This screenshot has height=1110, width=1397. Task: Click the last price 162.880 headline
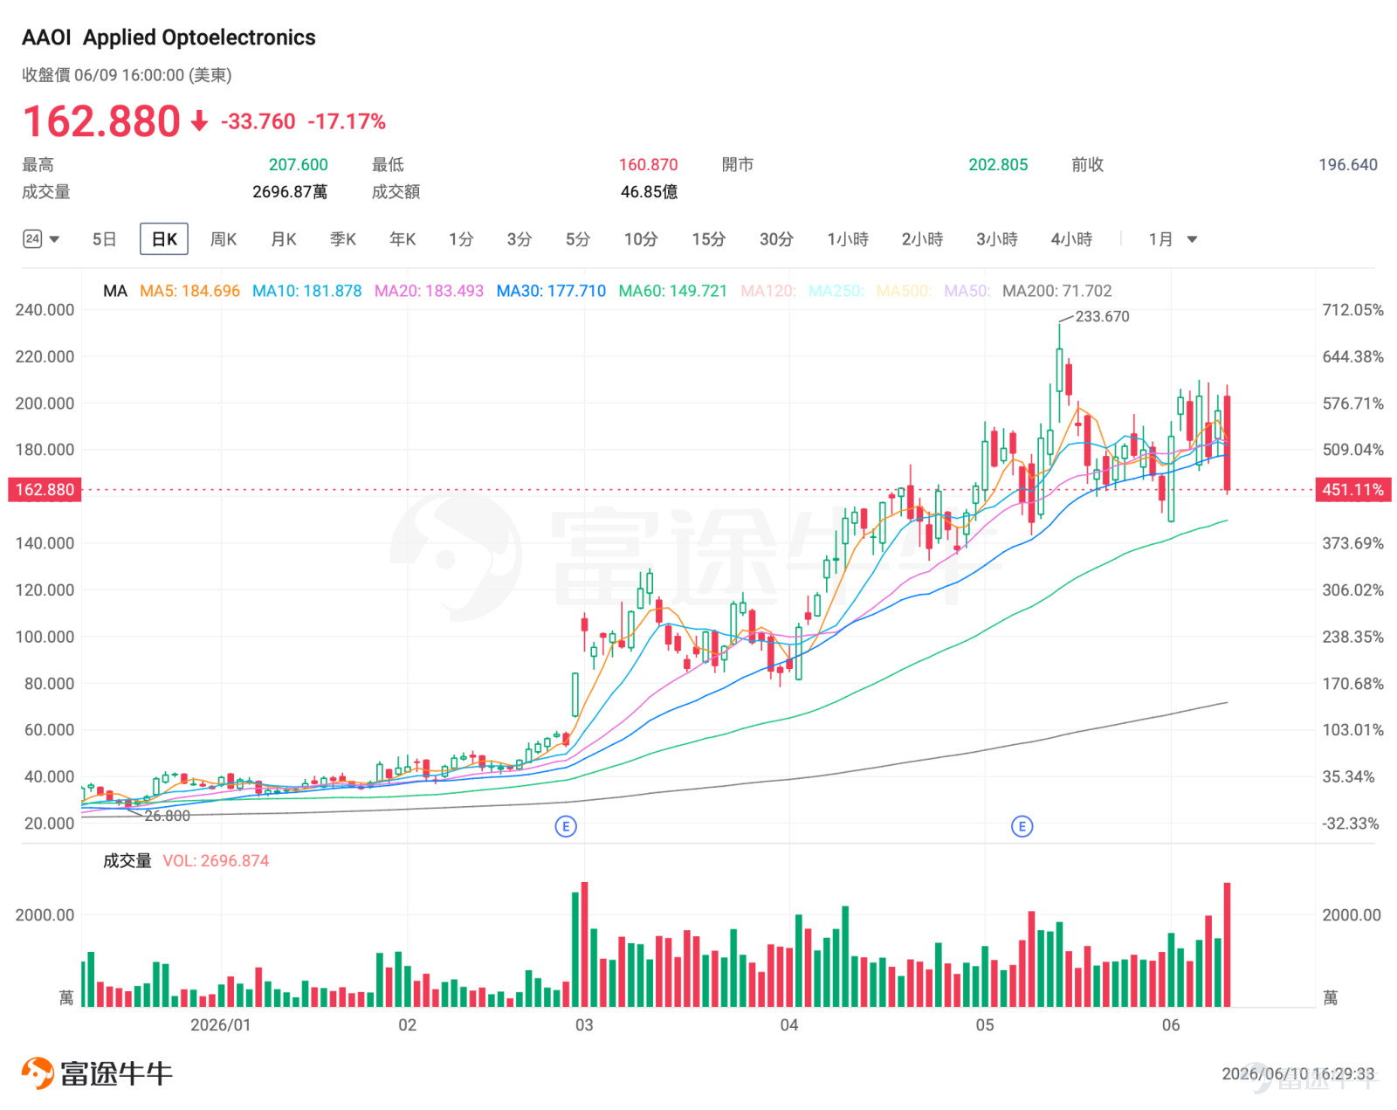point(101,121)
